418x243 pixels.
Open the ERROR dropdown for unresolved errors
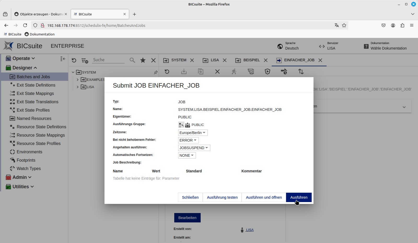pos(188,140)
